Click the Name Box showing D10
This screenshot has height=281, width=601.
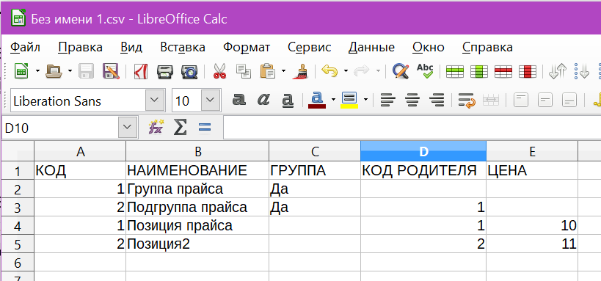click(61, 128)
